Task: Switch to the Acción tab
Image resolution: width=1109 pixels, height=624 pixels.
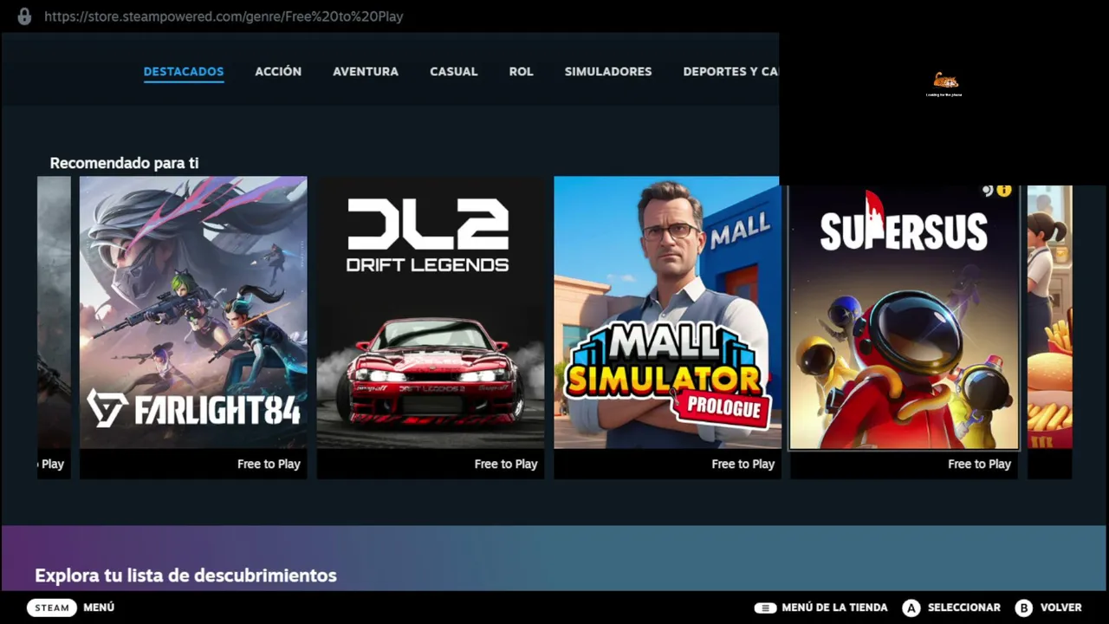Action: pos(278,72)
